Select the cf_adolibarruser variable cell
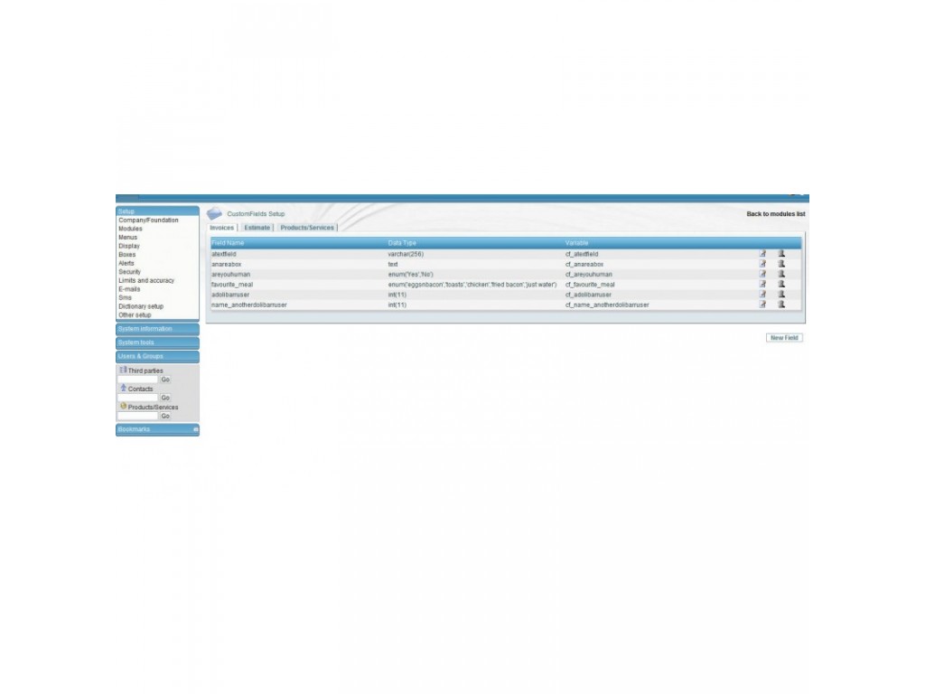925x694 pixels. [x=588, y=295]
